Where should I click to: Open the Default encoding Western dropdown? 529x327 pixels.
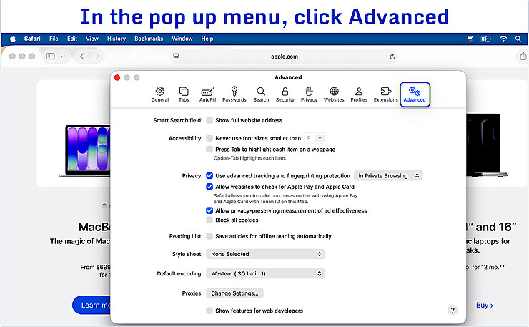coord(265,273)
